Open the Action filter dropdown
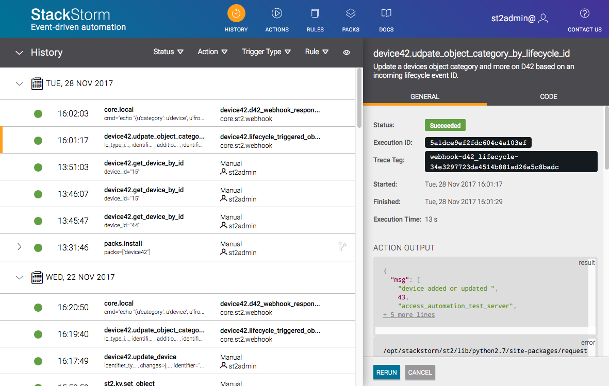 coord(212,52)
